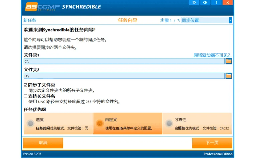This screenshot has height=159, width=255.
Task: Uncheck the 同步子文件夹 checkbox
Action: (25, 85)
